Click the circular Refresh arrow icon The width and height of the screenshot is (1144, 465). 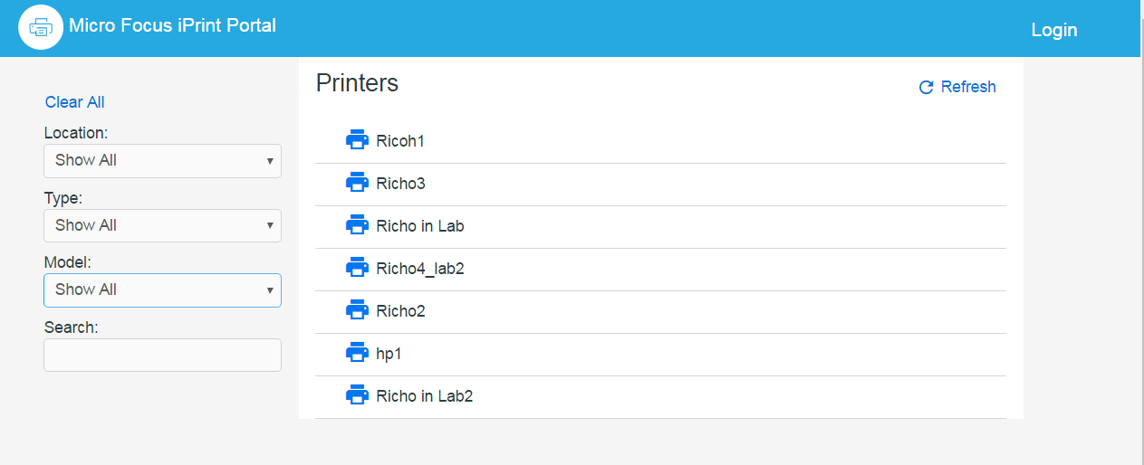[926, 88]
